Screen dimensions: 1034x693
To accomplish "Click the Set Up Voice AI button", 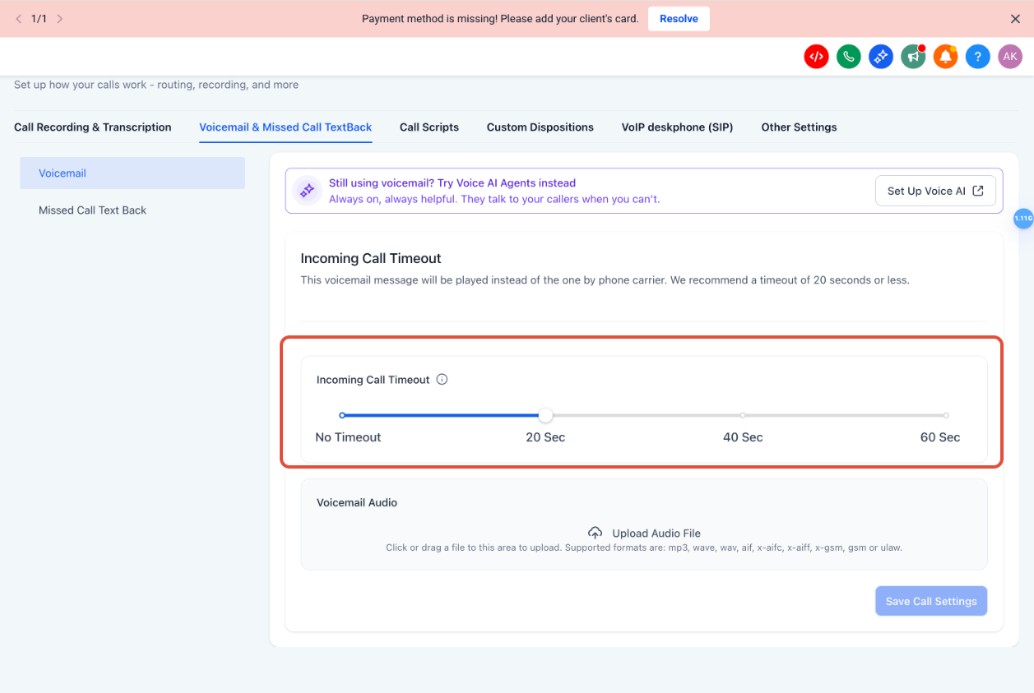I will click(935, 191).
